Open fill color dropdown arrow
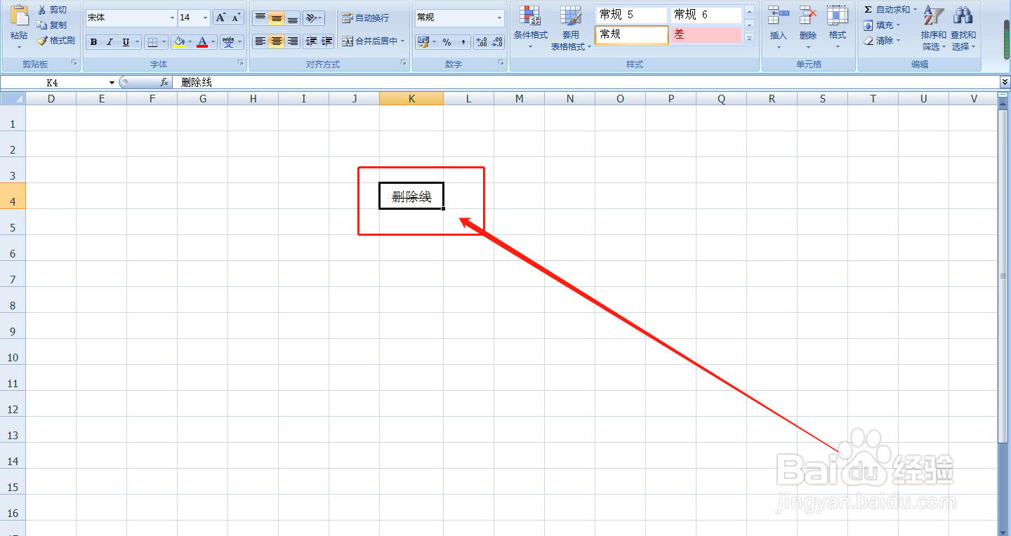Viewport: 1011px width, 536px height. pyautogui.click(x=190, y=42)
